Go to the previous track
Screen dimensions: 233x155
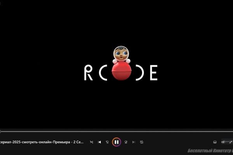pos(99,142)
